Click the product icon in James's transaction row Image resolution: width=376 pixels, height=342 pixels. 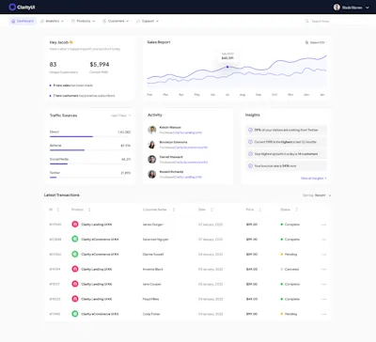coord(75,225)
